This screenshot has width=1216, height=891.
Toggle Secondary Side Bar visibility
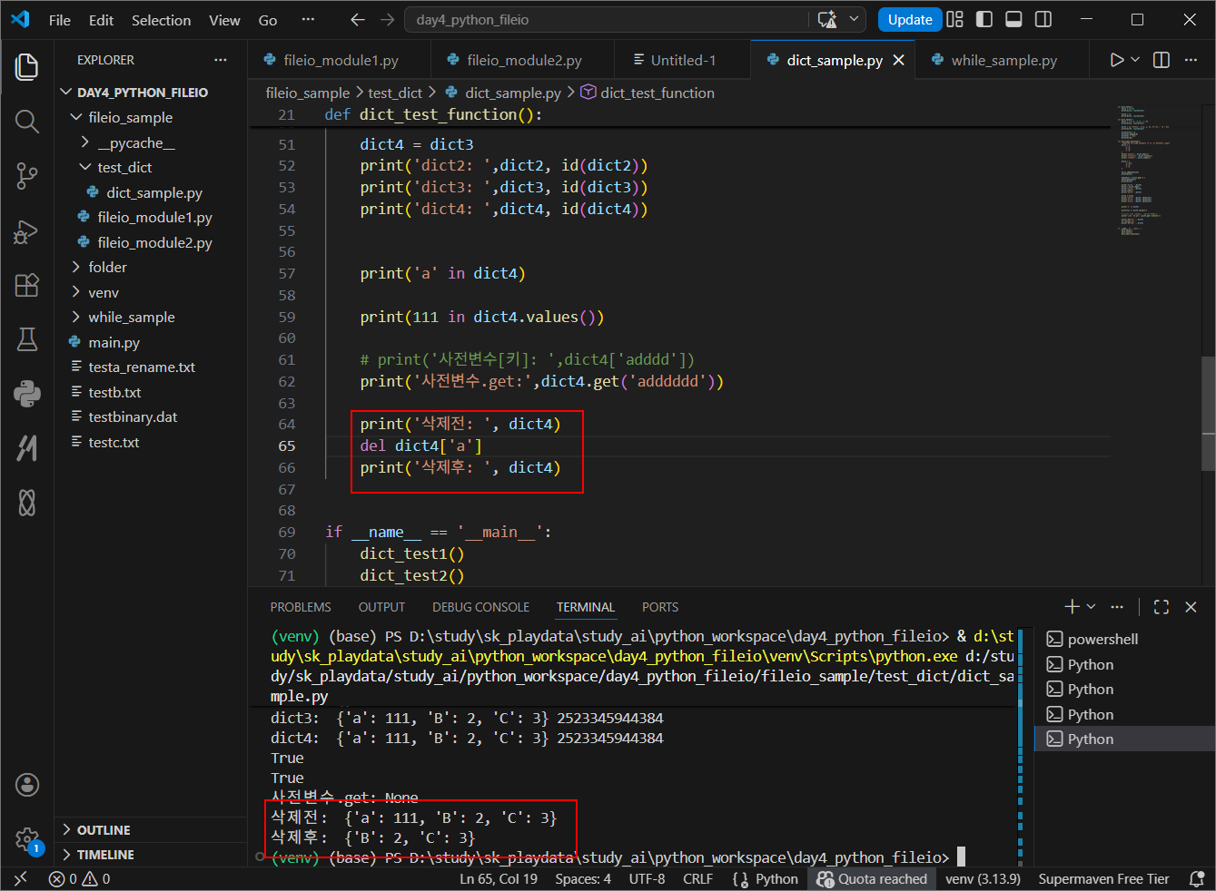click(1044, 19)
